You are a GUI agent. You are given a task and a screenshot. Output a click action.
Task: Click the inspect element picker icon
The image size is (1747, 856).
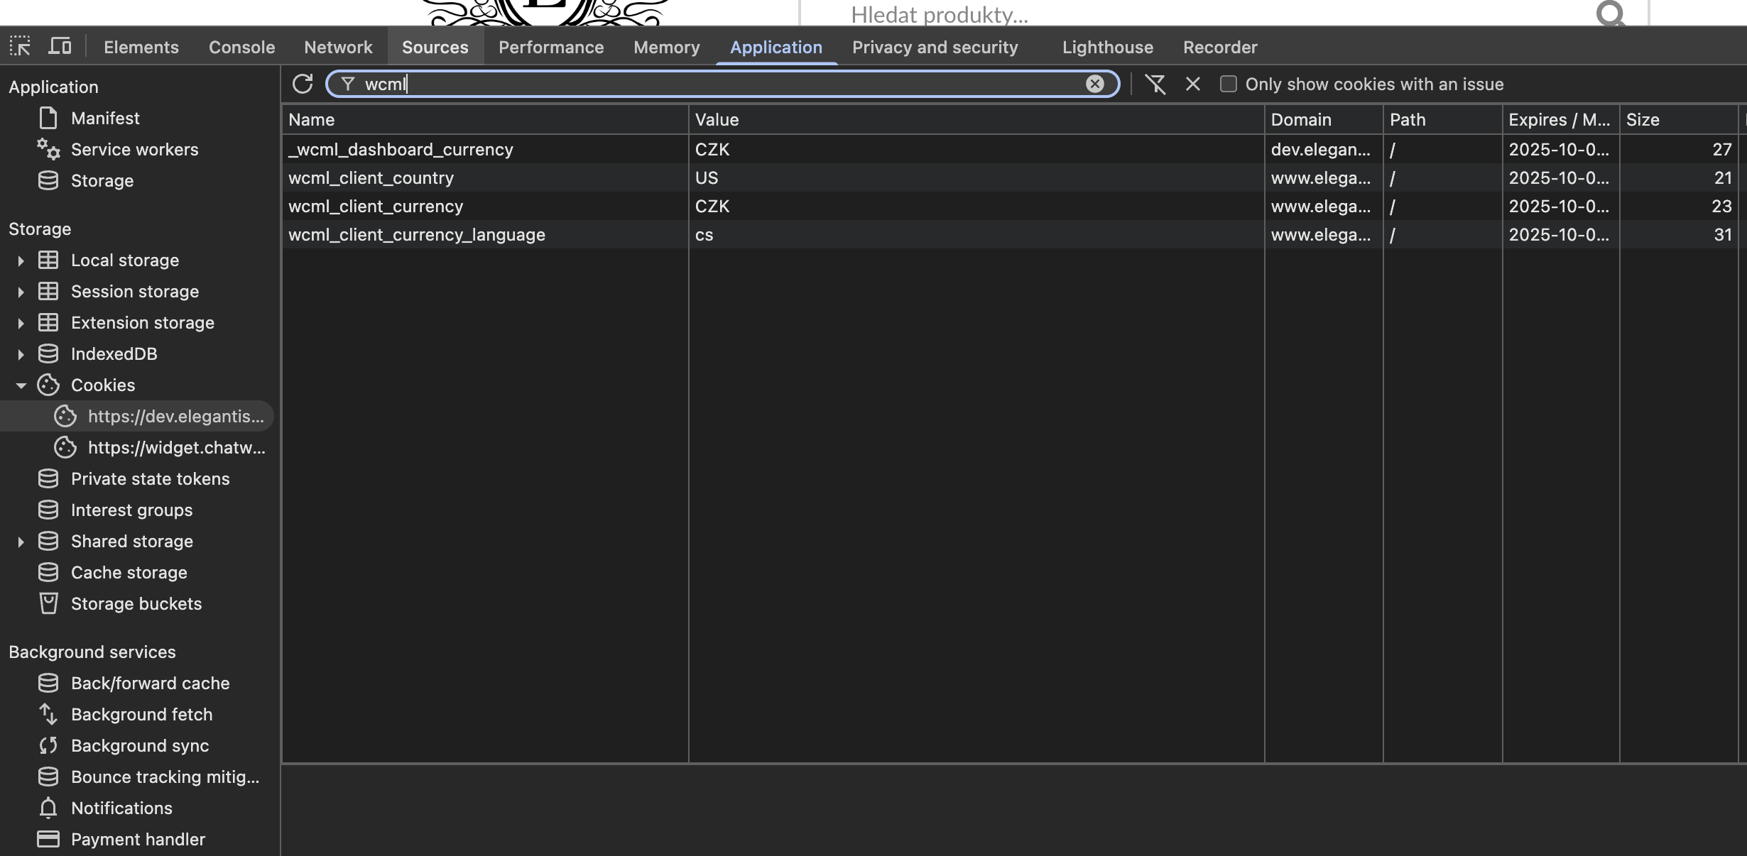pyautogui.click(x=20, y=46)
